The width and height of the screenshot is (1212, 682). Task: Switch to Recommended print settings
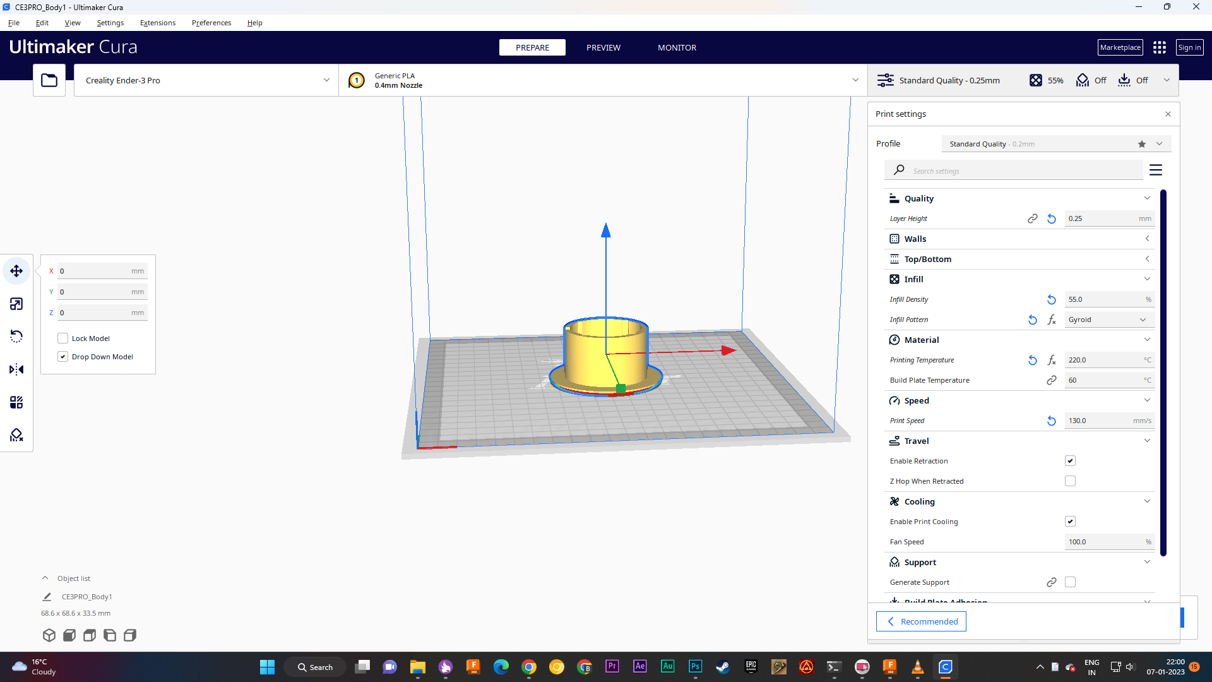[921, 621]
